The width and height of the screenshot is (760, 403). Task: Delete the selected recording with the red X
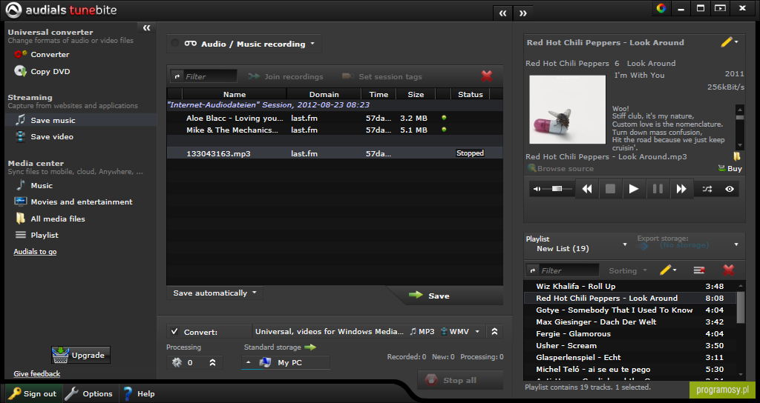(x=487, y=76)
